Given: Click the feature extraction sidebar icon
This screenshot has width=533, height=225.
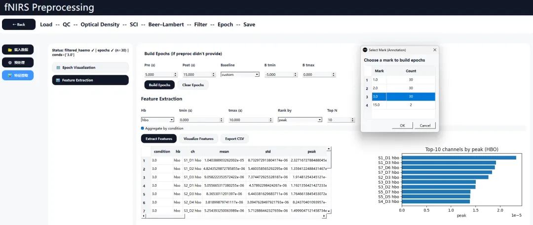Looking at the screenshot, I should tap(10, 75).
